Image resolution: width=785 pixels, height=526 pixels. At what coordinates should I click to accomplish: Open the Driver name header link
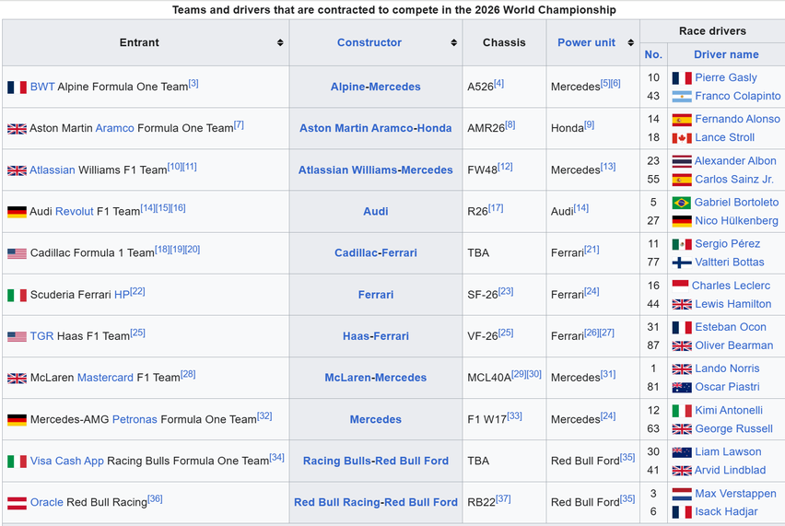tap(726, 54)
